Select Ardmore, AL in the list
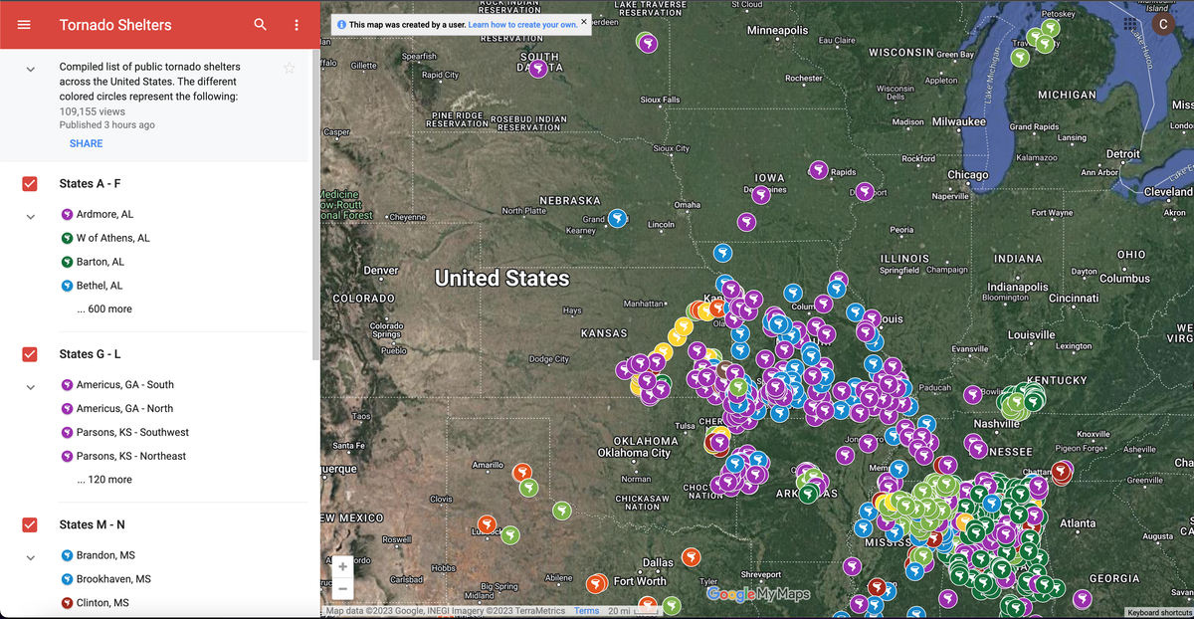1194x619 pixels. (104, 214)
